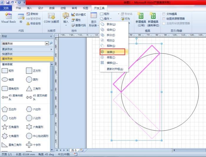Open Macro Security (宏安全性)

34,24
